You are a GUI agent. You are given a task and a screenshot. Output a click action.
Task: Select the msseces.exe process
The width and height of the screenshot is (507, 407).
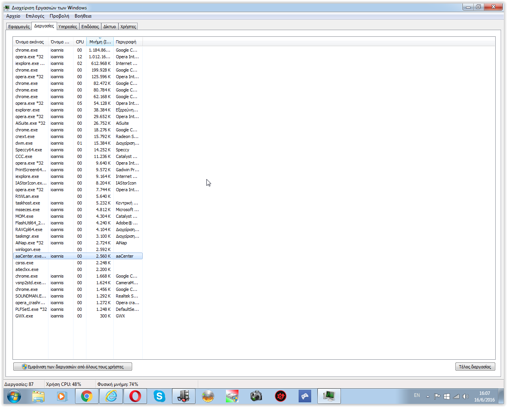pos(78,210)
